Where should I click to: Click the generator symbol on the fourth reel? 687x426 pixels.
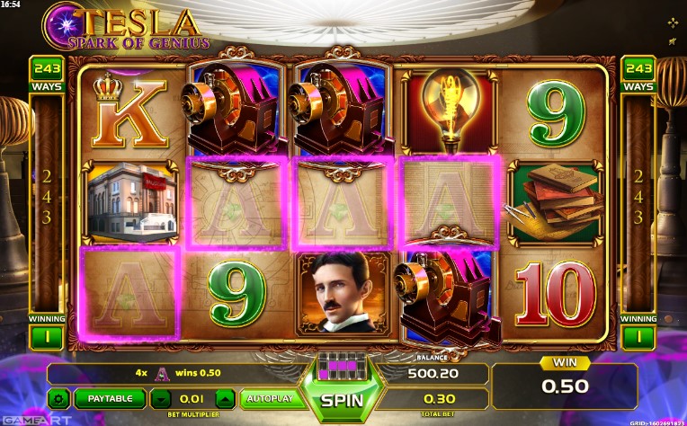(447, 297)
